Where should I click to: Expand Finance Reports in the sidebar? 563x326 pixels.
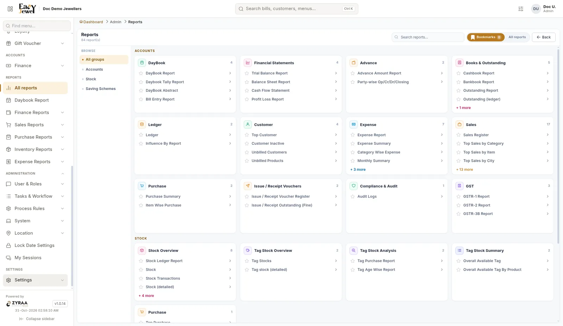[x=35, y=112]
